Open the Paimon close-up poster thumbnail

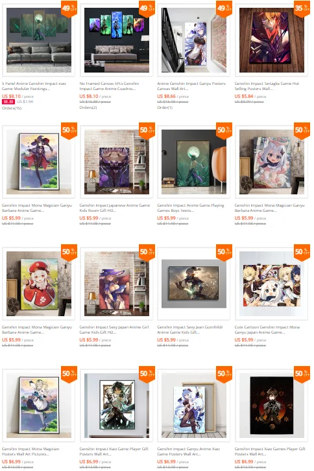click(272, 162)
